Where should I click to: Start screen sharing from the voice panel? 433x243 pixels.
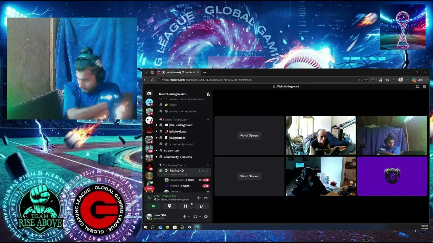[x=169, y=206]
